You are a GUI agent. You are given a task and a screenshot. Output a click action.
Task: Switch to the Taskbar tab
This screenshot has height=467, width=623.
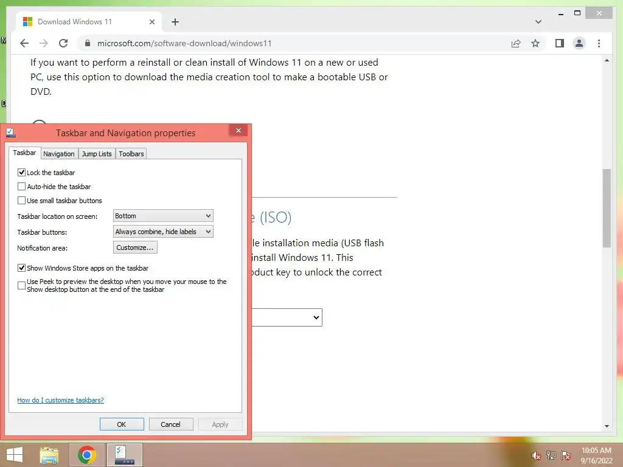click(x=24, y=153)
